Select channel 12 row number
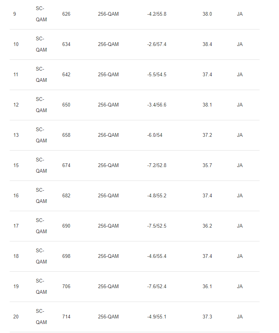The height and width of the screenshot is (333, 279). point(16,105)
